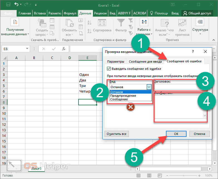The image size is (218, 179).
Task: Click the insert function fx icon
Action: point(64,49)
